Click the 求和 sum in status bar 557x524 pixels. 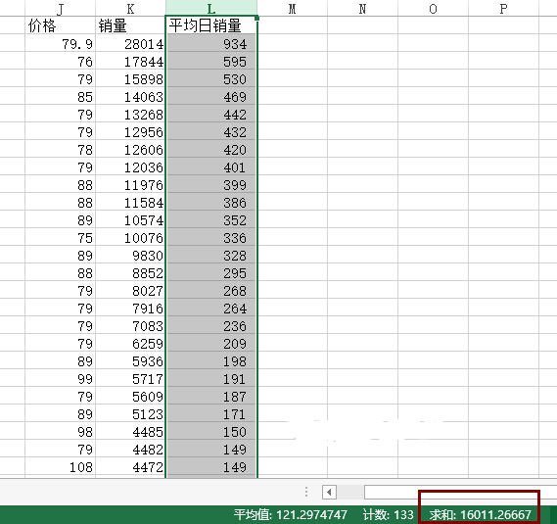(x=480, y=514)
